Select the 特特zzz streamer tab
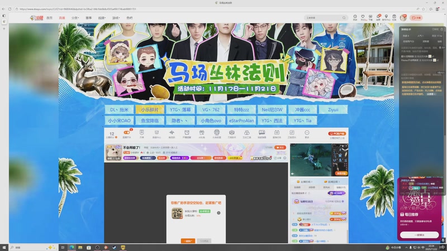The height and width of the screenshot is (251, 447). coord(241,109)
